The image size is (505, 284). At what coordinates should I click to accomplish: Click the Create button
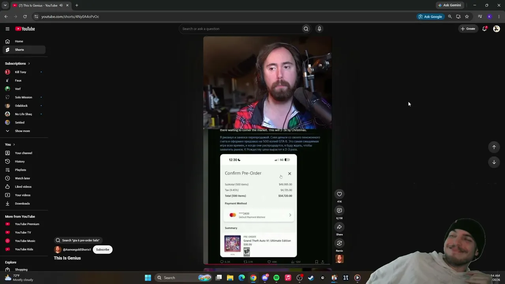(468, 29)
